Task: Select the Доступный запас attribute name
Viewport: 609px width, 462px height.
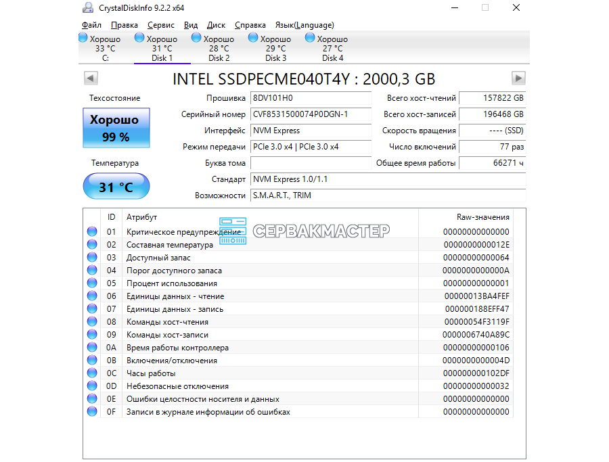Action: pyautogui.click(x=158, y=258)
